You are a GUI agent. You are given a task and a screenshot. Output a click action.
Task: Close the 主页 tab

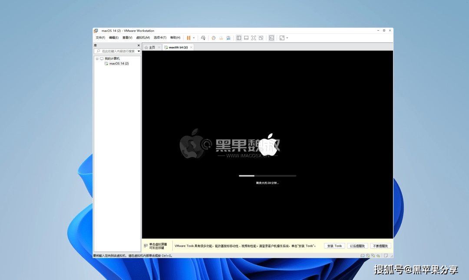tap(159, 48)
